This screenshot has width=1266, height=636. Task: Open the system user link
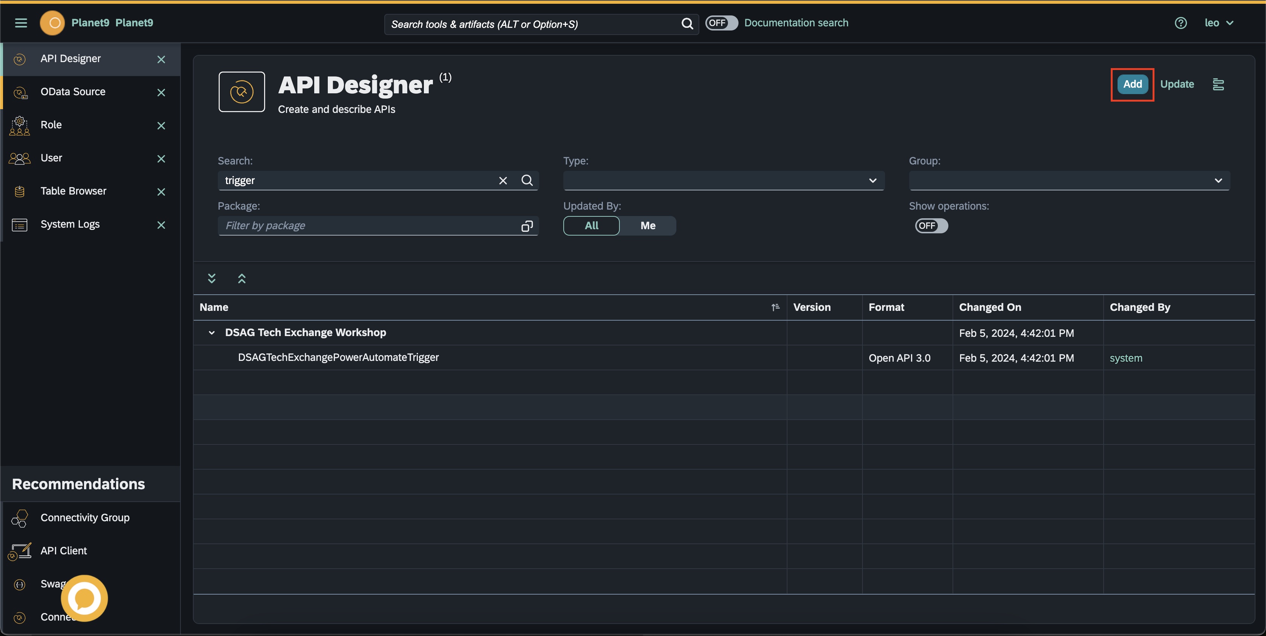coord(1126,358)
